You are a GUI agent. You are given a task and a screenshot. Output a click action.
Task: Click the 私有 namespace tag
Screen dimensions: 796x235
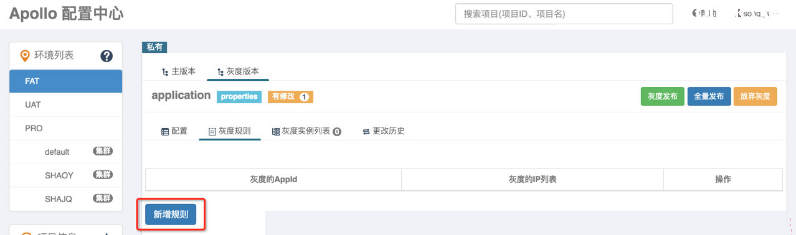click(154, 47)
